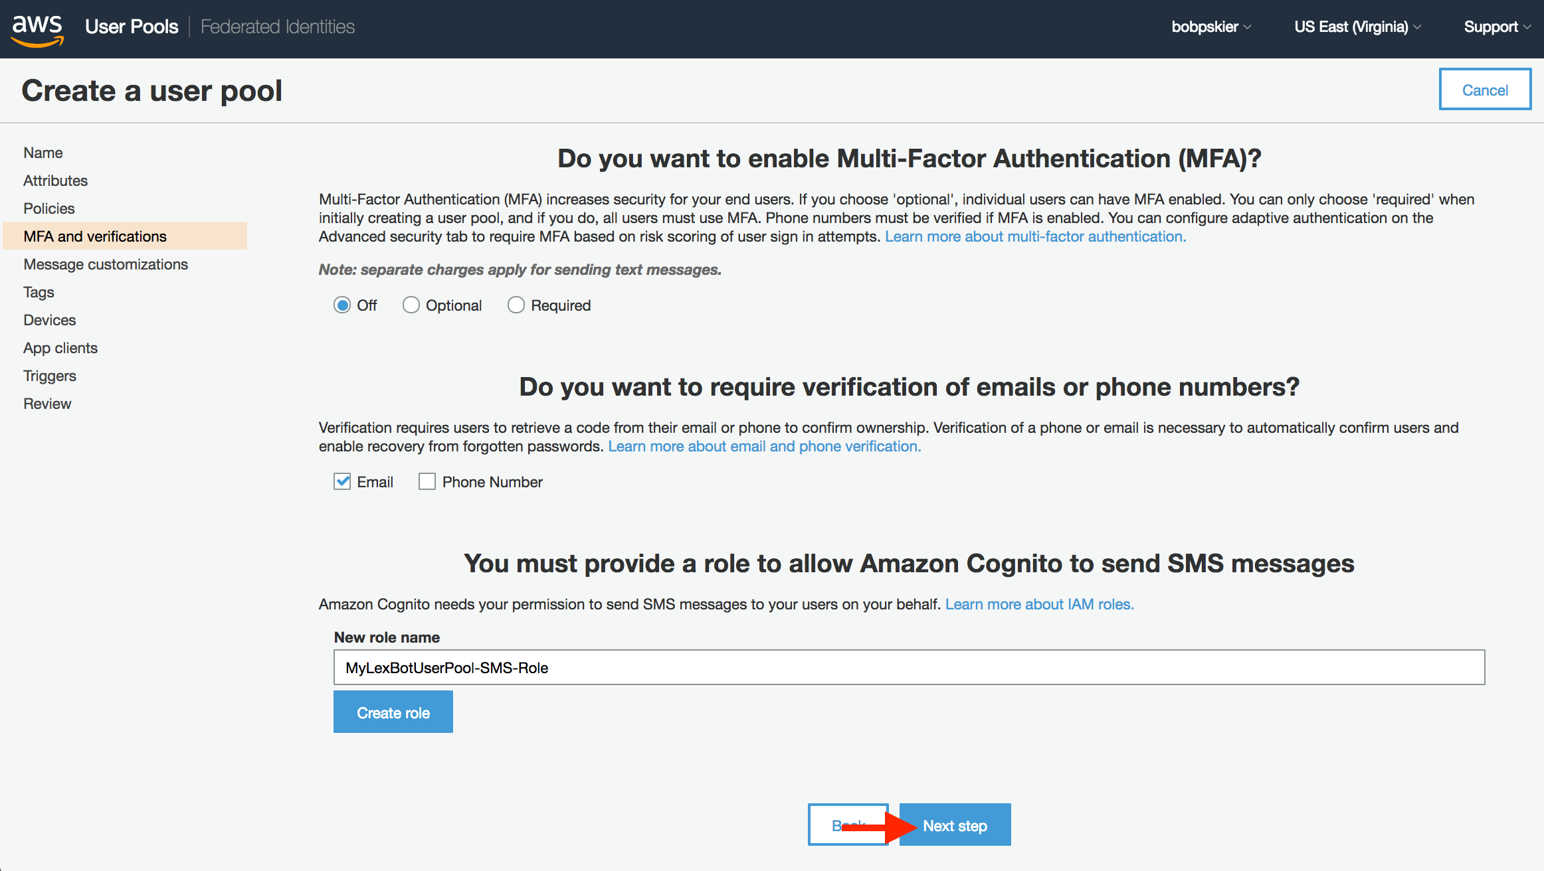Open the Triggers step

[x=50, y=376]
